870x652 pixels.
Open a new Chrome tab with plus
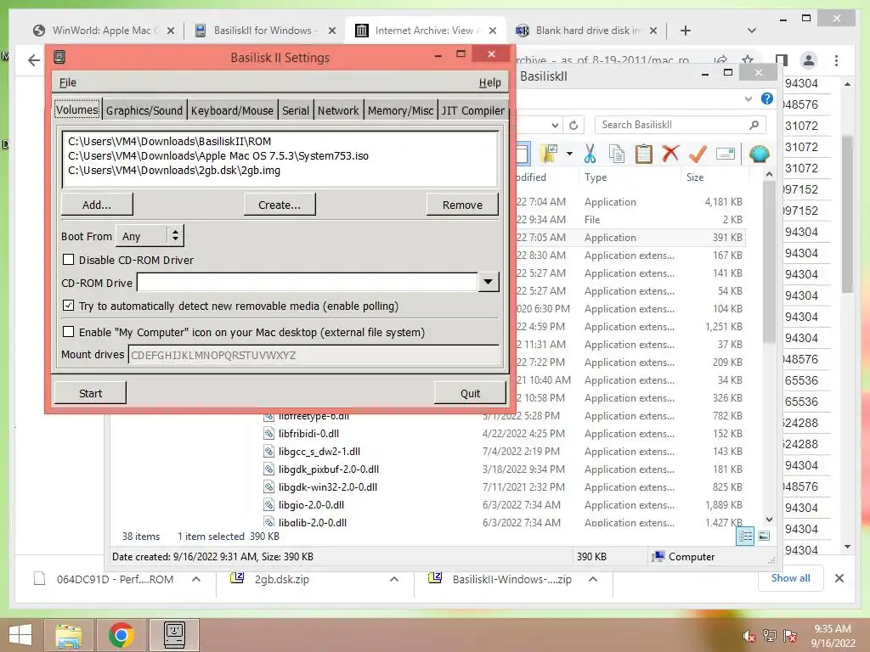[686, 31]
